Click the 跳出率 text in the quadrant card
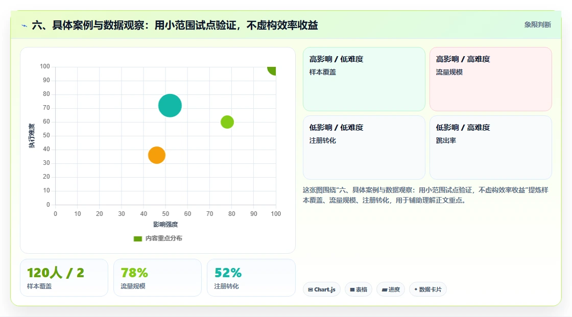Screen dimensions: 572x317 point(446,140)
